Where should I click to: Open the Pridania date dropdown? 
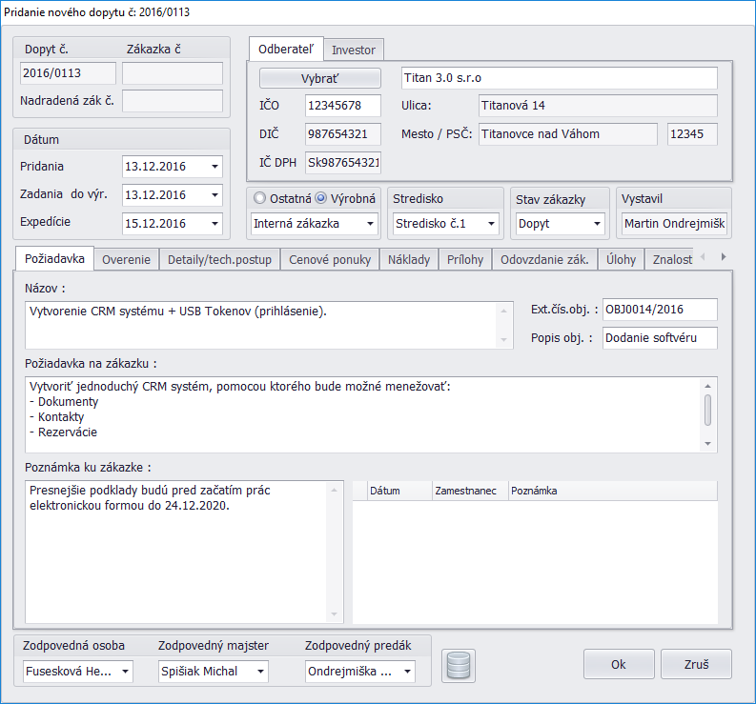pos(215,167)
